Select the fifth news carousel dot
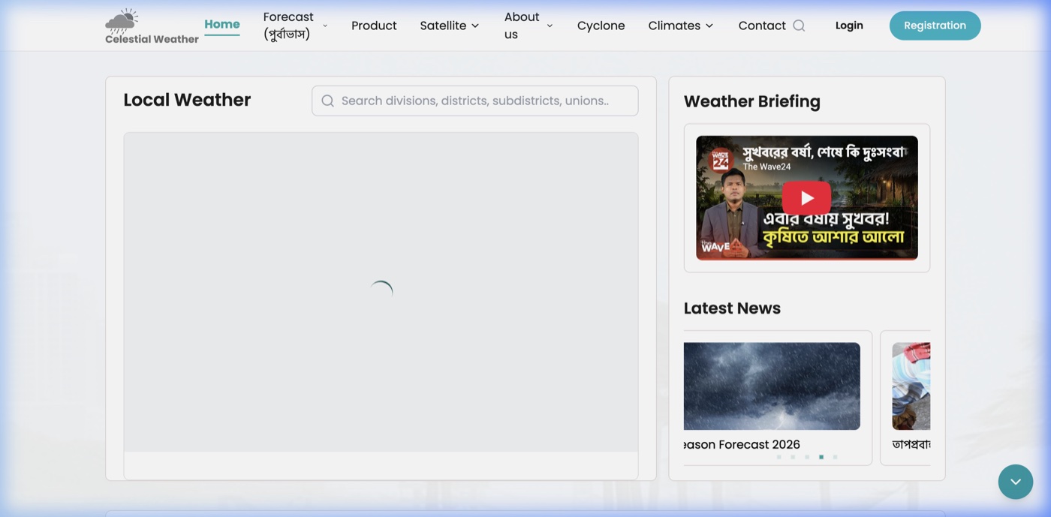The image size is (1051, 517). pyautogui.click(x=835, y=457)
